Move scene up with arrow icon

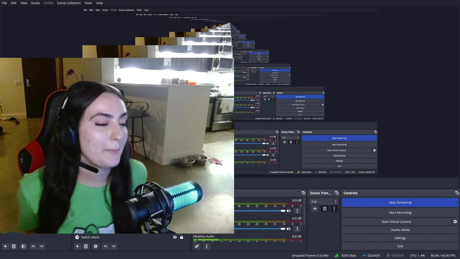33,246
